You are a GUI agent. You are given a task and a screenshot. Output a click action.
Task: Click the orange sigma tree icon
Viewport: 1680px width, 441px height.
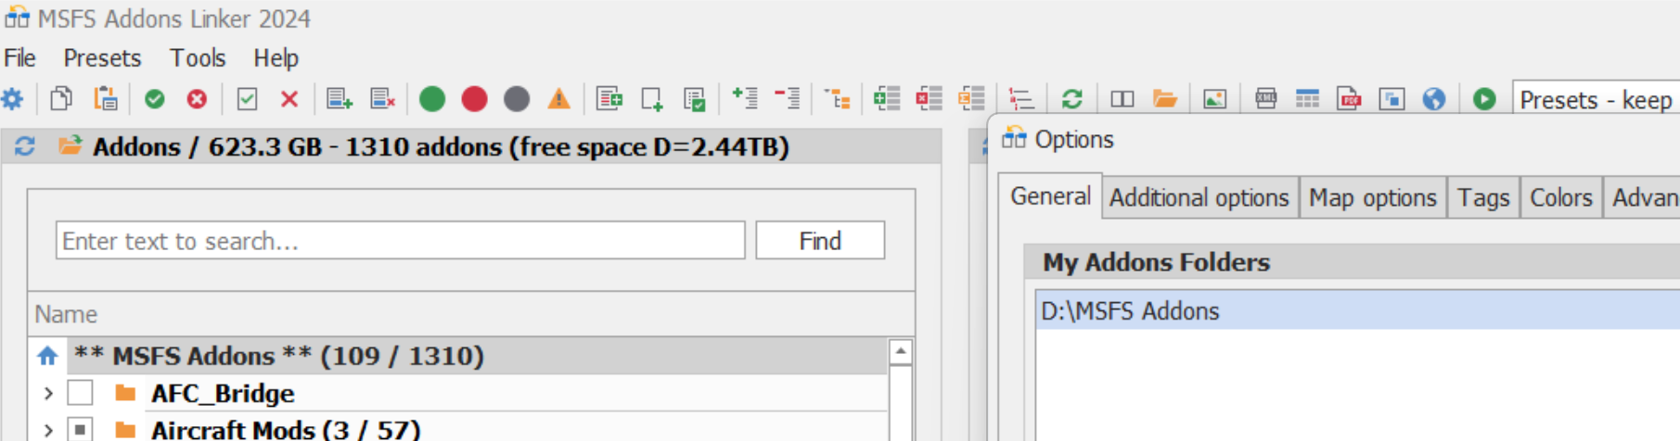971,98
